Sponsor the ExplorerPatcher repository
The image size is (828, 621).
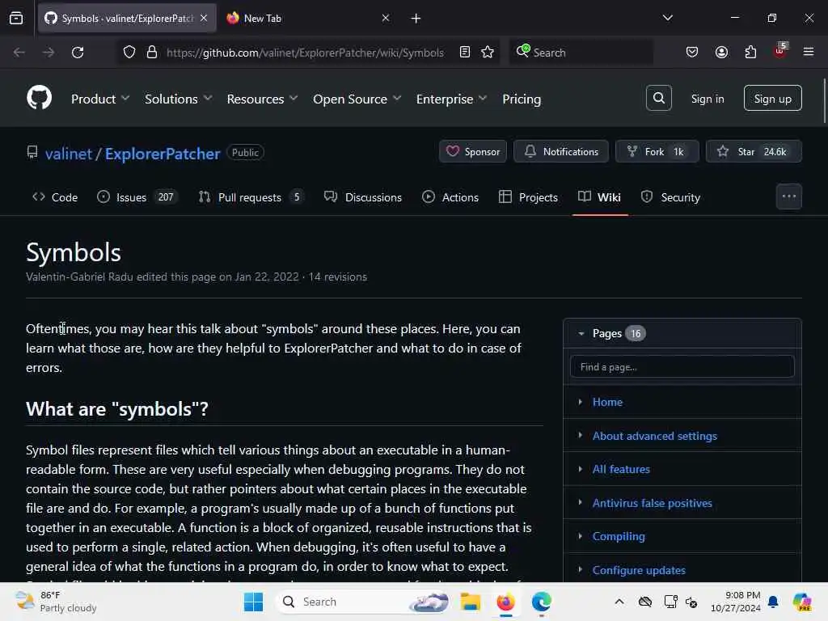(472, 151)
